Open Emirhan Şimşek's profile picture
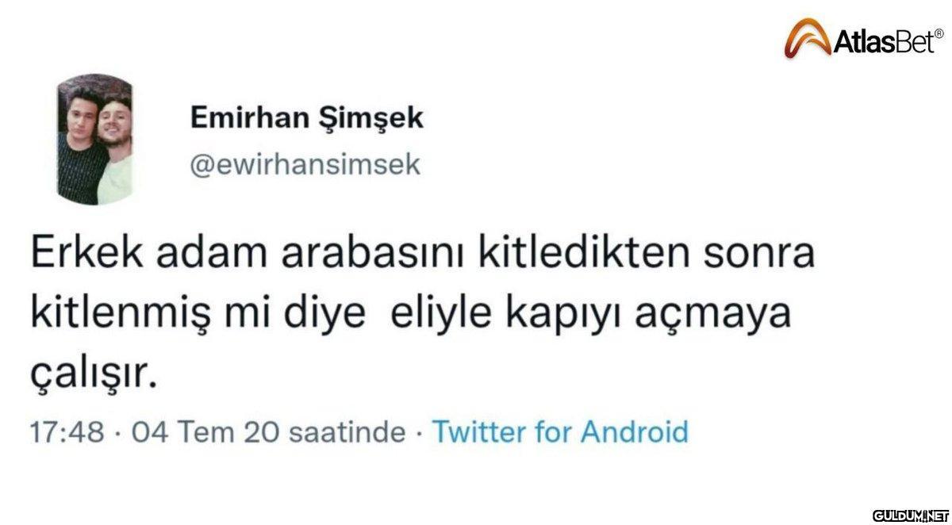This screenshot has height=525, width=952. click(94, 139)
